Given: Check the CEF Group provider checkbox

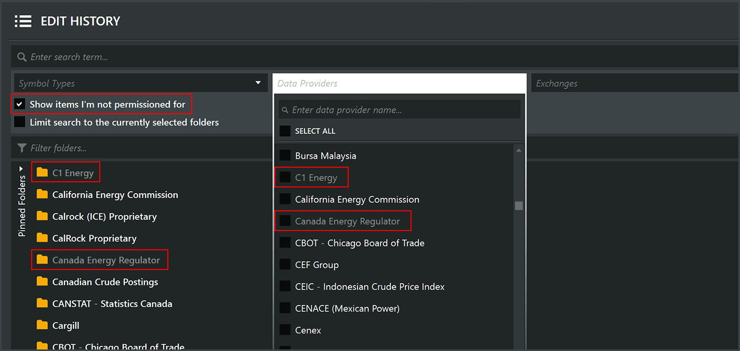Looking at the screenshot, I should point(285,264).
